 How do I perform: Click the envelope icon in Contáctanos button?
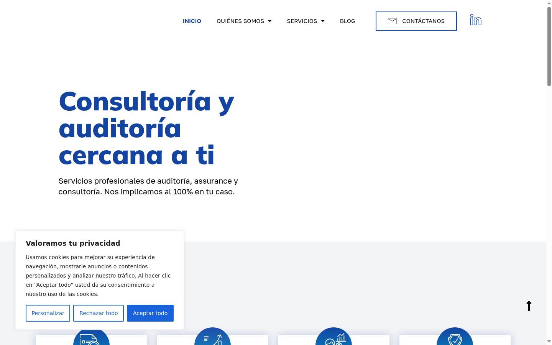[392, 21]
